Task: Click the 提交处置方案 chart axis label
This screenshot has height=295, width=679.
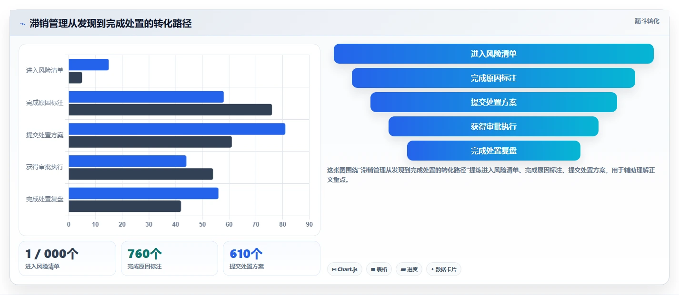Action: (45, 135)
